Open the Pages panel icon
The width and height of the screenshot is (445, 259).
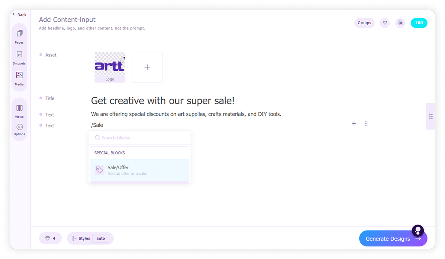(19, 34)
